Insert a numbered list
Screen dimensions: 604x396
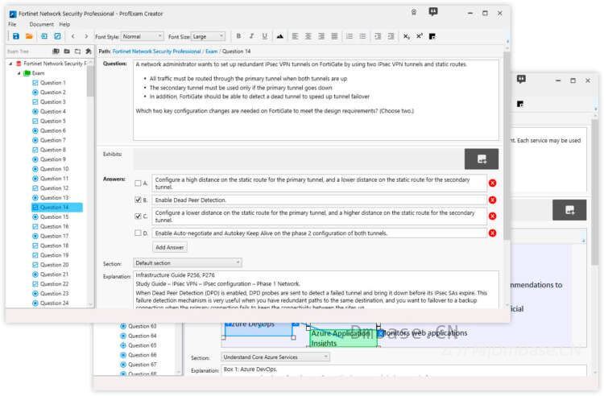pos(350,36)
